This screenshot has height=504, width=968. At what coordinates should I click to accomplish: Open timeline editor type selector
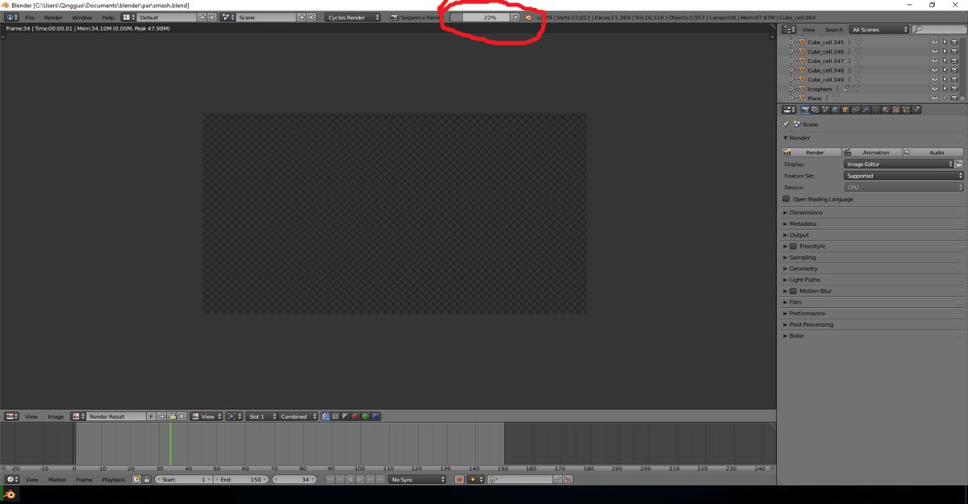click(x=11, y=479)
